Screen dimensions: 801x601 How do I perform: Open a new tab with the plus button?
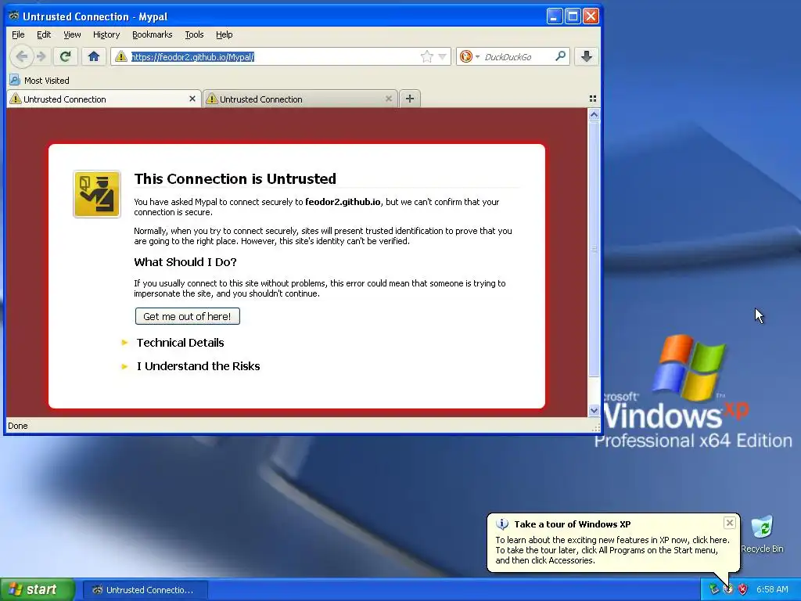(410, 99)
